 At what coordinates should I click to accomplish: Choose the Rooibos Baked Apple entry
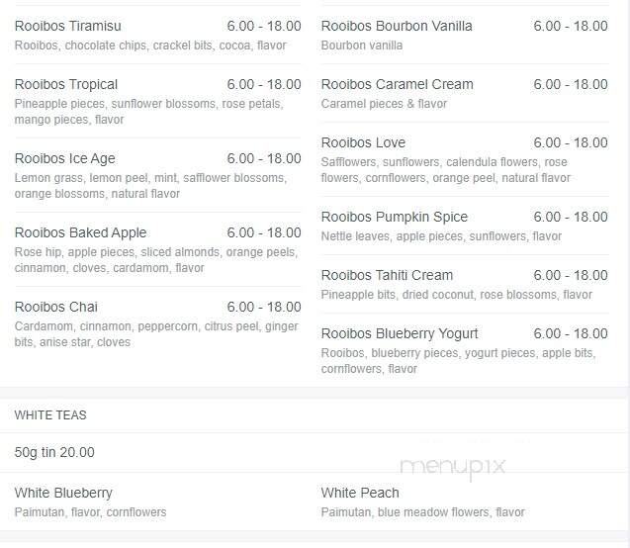pos(80,233)
